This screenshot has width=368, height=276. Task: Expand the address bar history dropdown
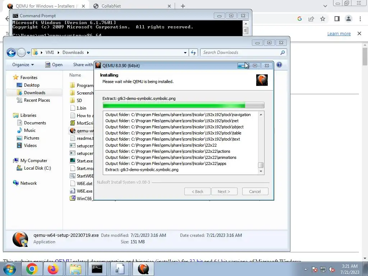[185, 52]
